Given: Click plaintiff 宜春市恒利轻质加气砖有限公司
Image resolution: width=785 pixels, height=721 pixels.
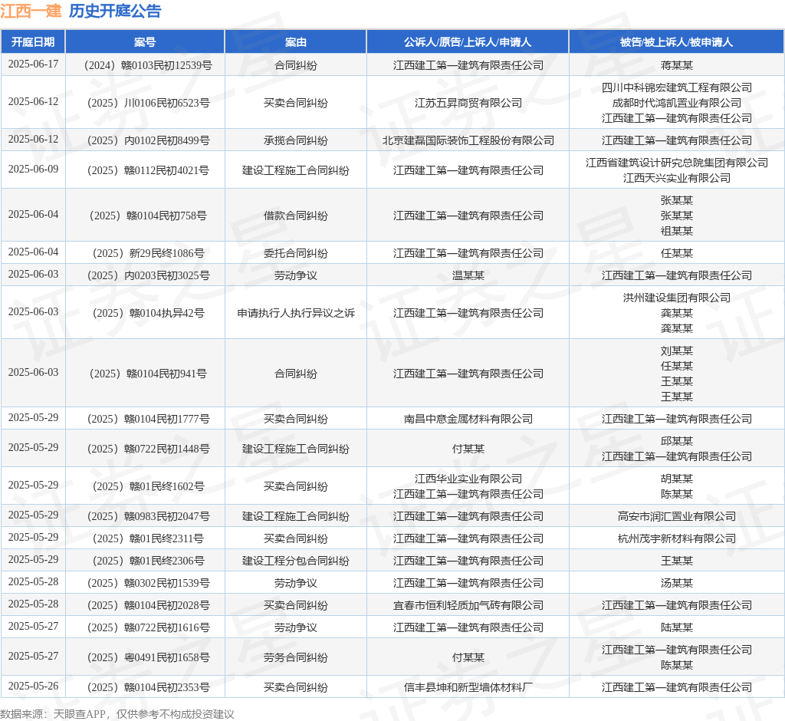Looking at the screenshot, I should 468,605.
